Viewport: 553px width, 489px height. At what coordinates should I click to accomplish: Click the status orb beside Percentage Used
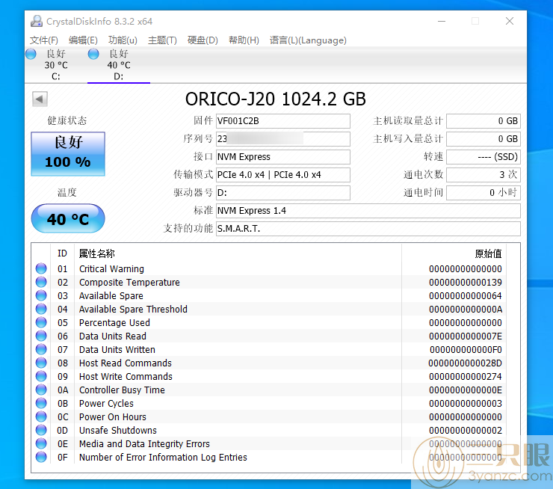click(x=41, y=322)
